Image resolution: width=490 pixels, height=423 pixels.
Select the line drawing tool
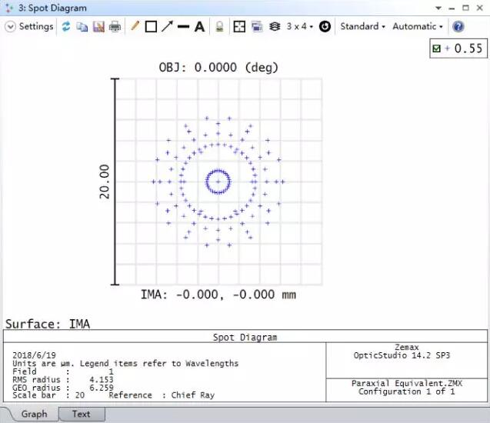tap(183, 26)
